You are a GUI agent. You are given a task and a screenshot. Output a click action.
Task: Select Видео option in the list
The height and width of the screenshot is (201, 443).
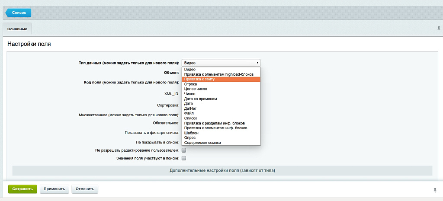click(190, 69)
